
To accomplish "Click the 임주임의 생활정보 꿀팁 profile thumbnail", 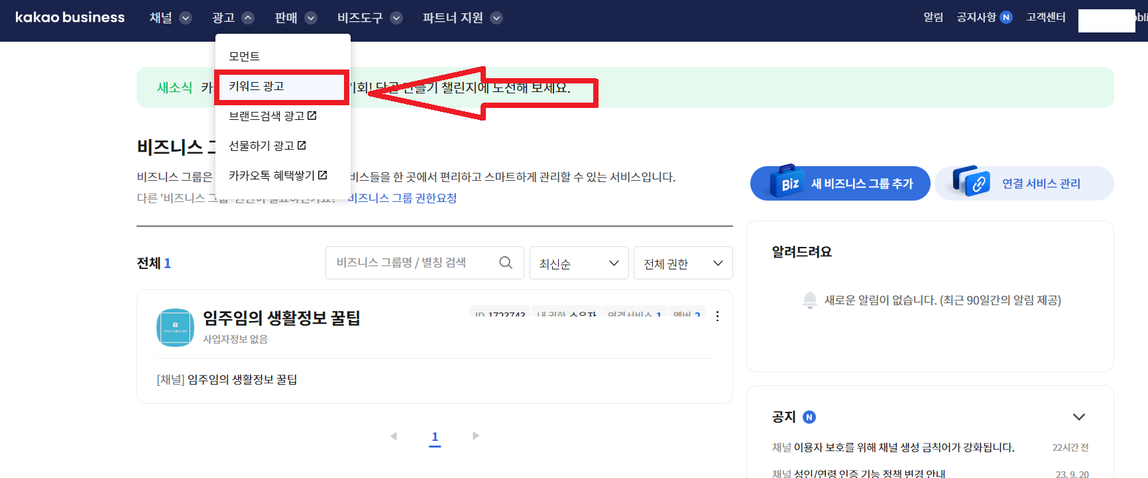I will point(175,327).
